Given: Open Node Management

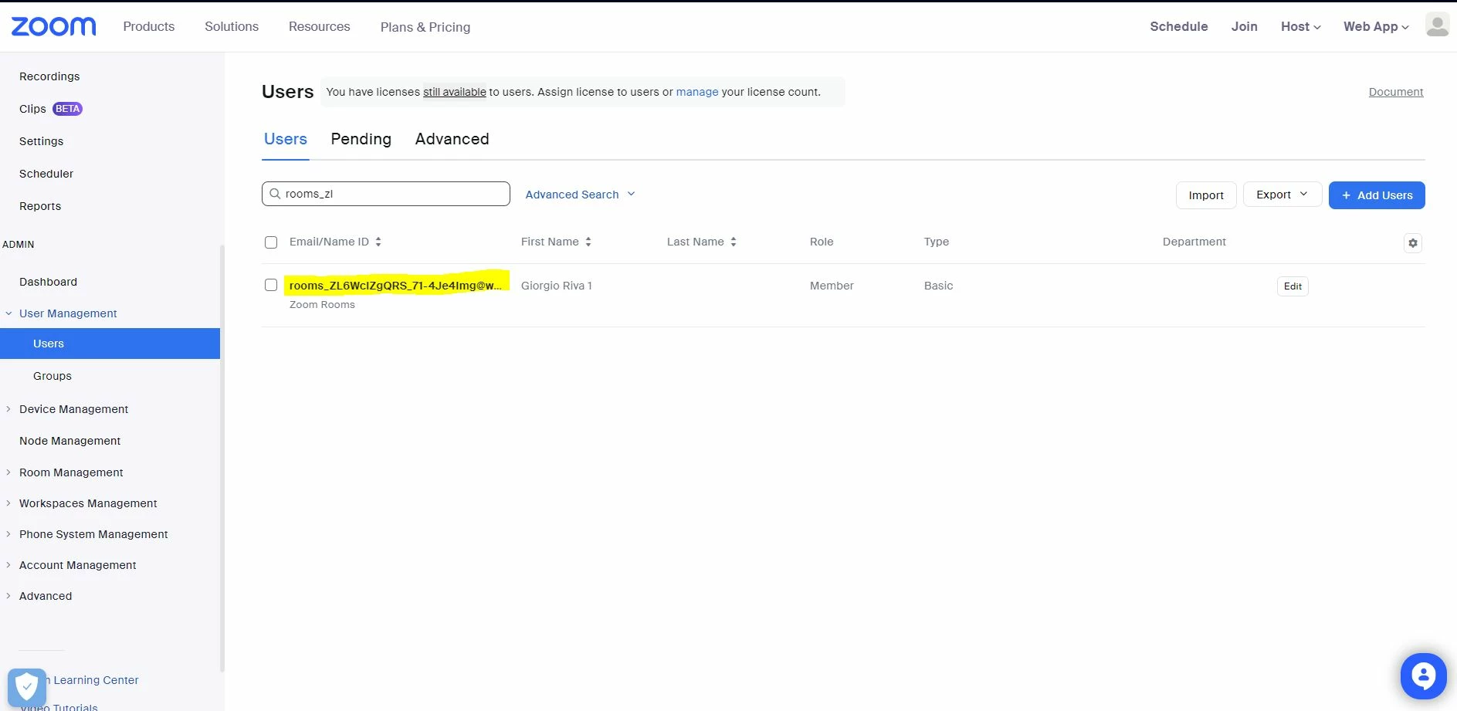Looking at the screenshot, I should pos(69,441).
